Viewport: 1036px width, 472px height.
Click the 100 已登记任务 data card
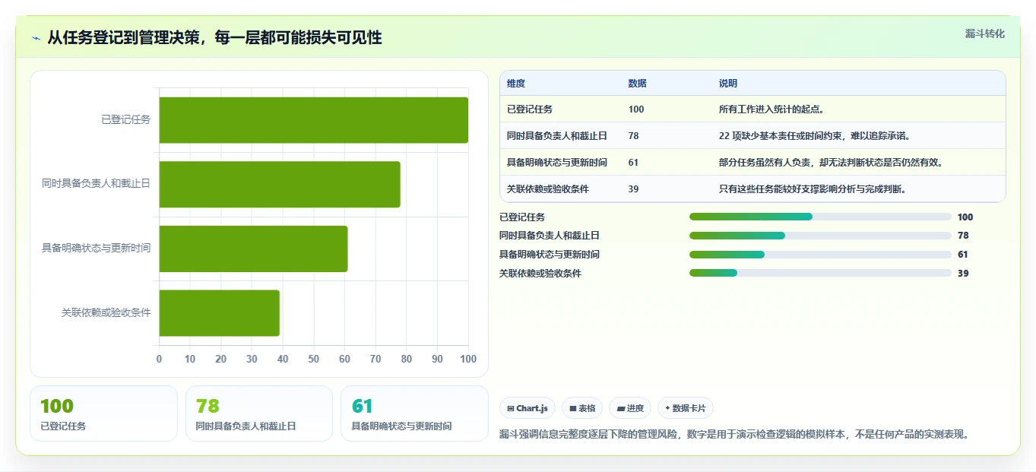(x=103, y=413)
